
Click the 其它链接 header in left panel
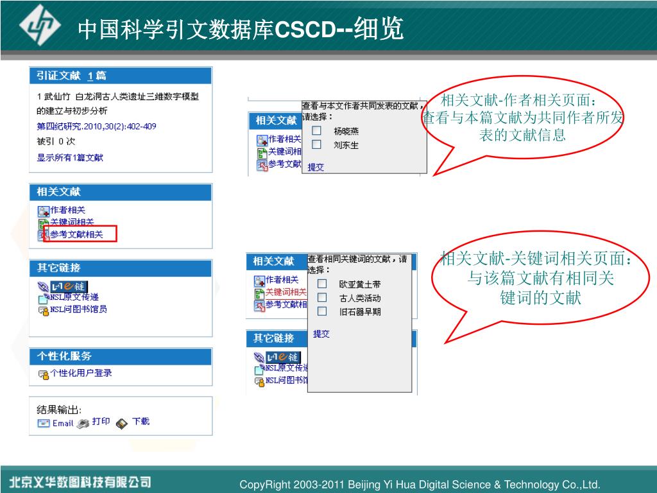[x=121, y=268]
